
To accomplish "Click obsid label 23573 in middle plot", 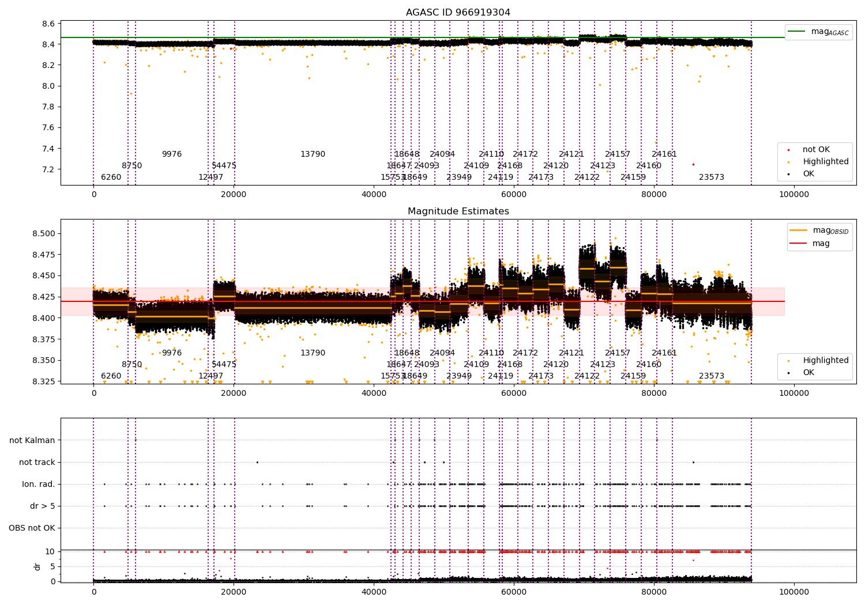I will pyautogui.click(x=712, y=376).
